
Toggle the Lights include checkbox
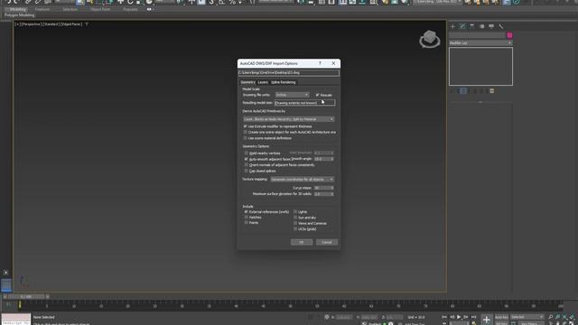pyautogui.click(x=295, y=212)
